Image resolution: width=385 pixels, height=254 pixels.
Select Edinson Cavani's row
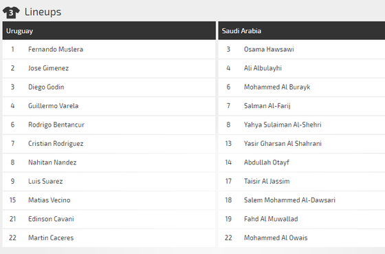click(109, 219)
